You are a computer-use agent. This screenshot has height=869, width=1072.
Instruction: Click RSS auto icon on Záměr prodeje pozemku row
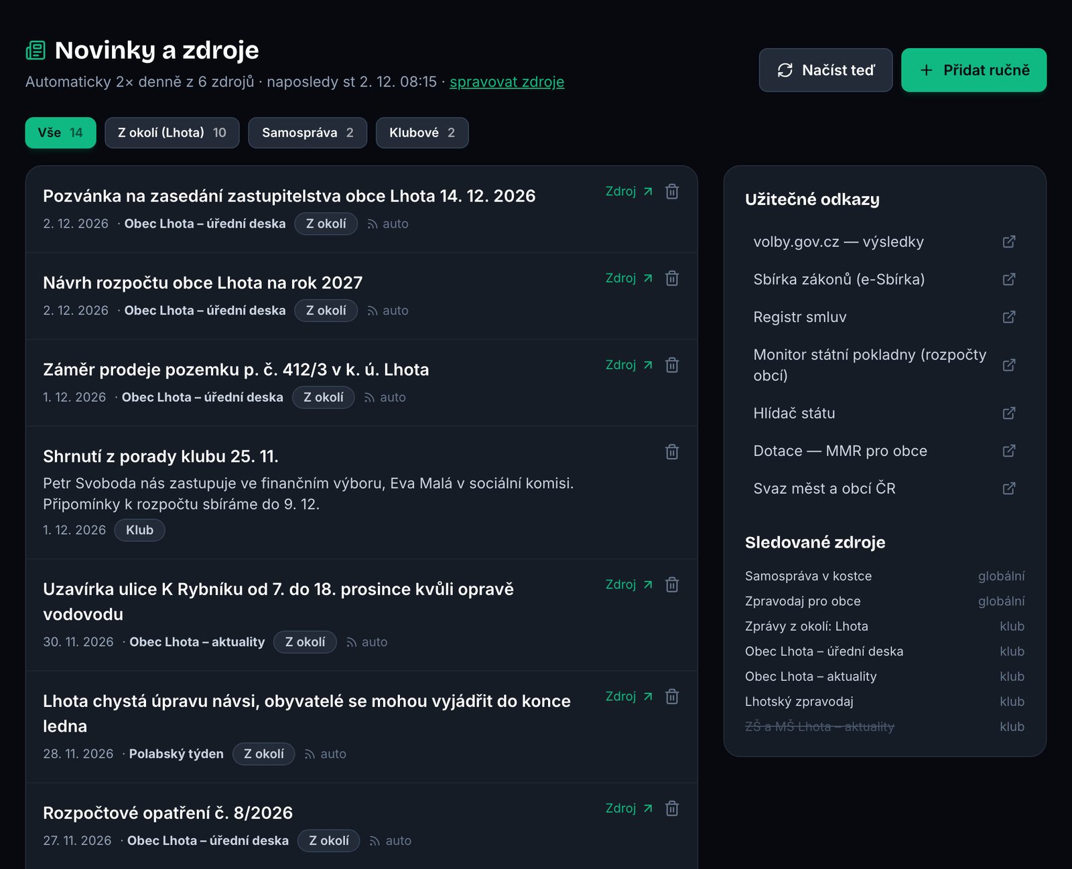tap(370, 398)
